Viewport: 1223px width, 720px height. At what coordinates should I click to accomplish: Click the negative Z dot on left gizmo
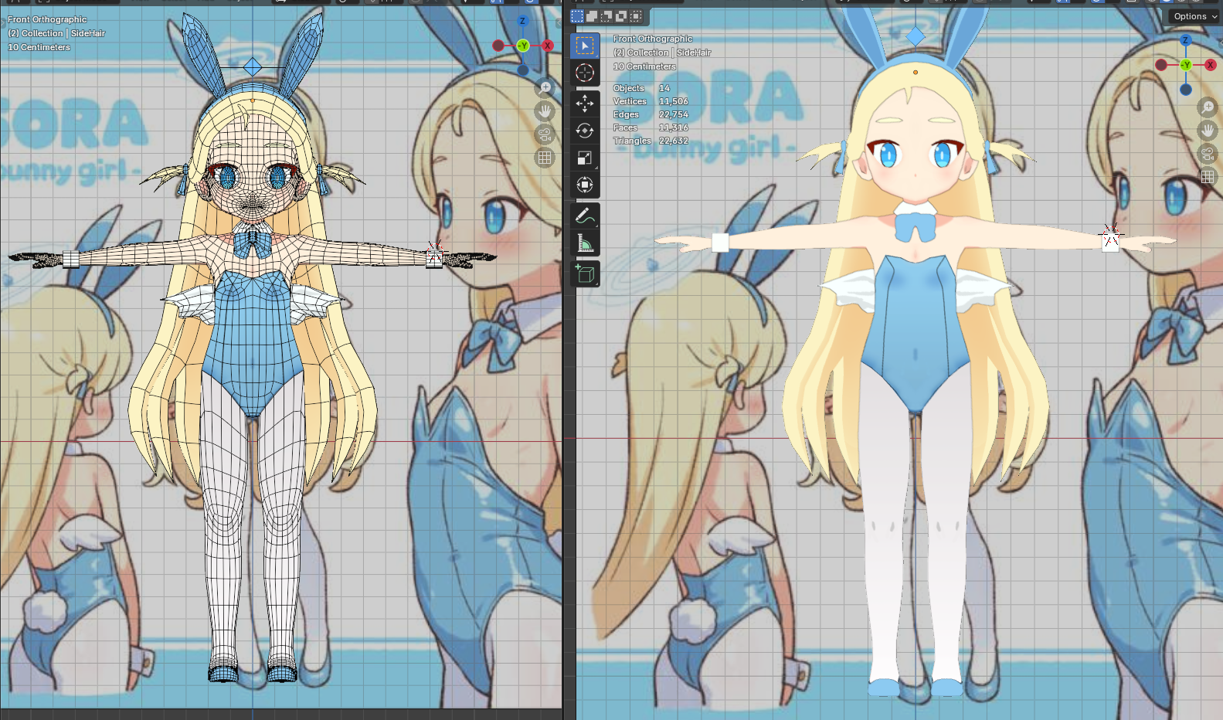[523, 70]
